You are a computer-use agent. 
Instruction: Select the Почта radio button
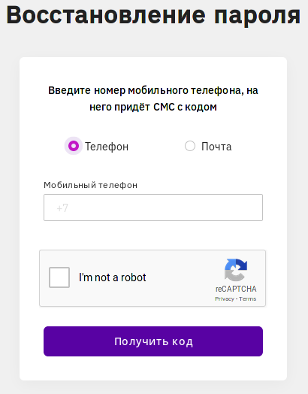point(190,146)
